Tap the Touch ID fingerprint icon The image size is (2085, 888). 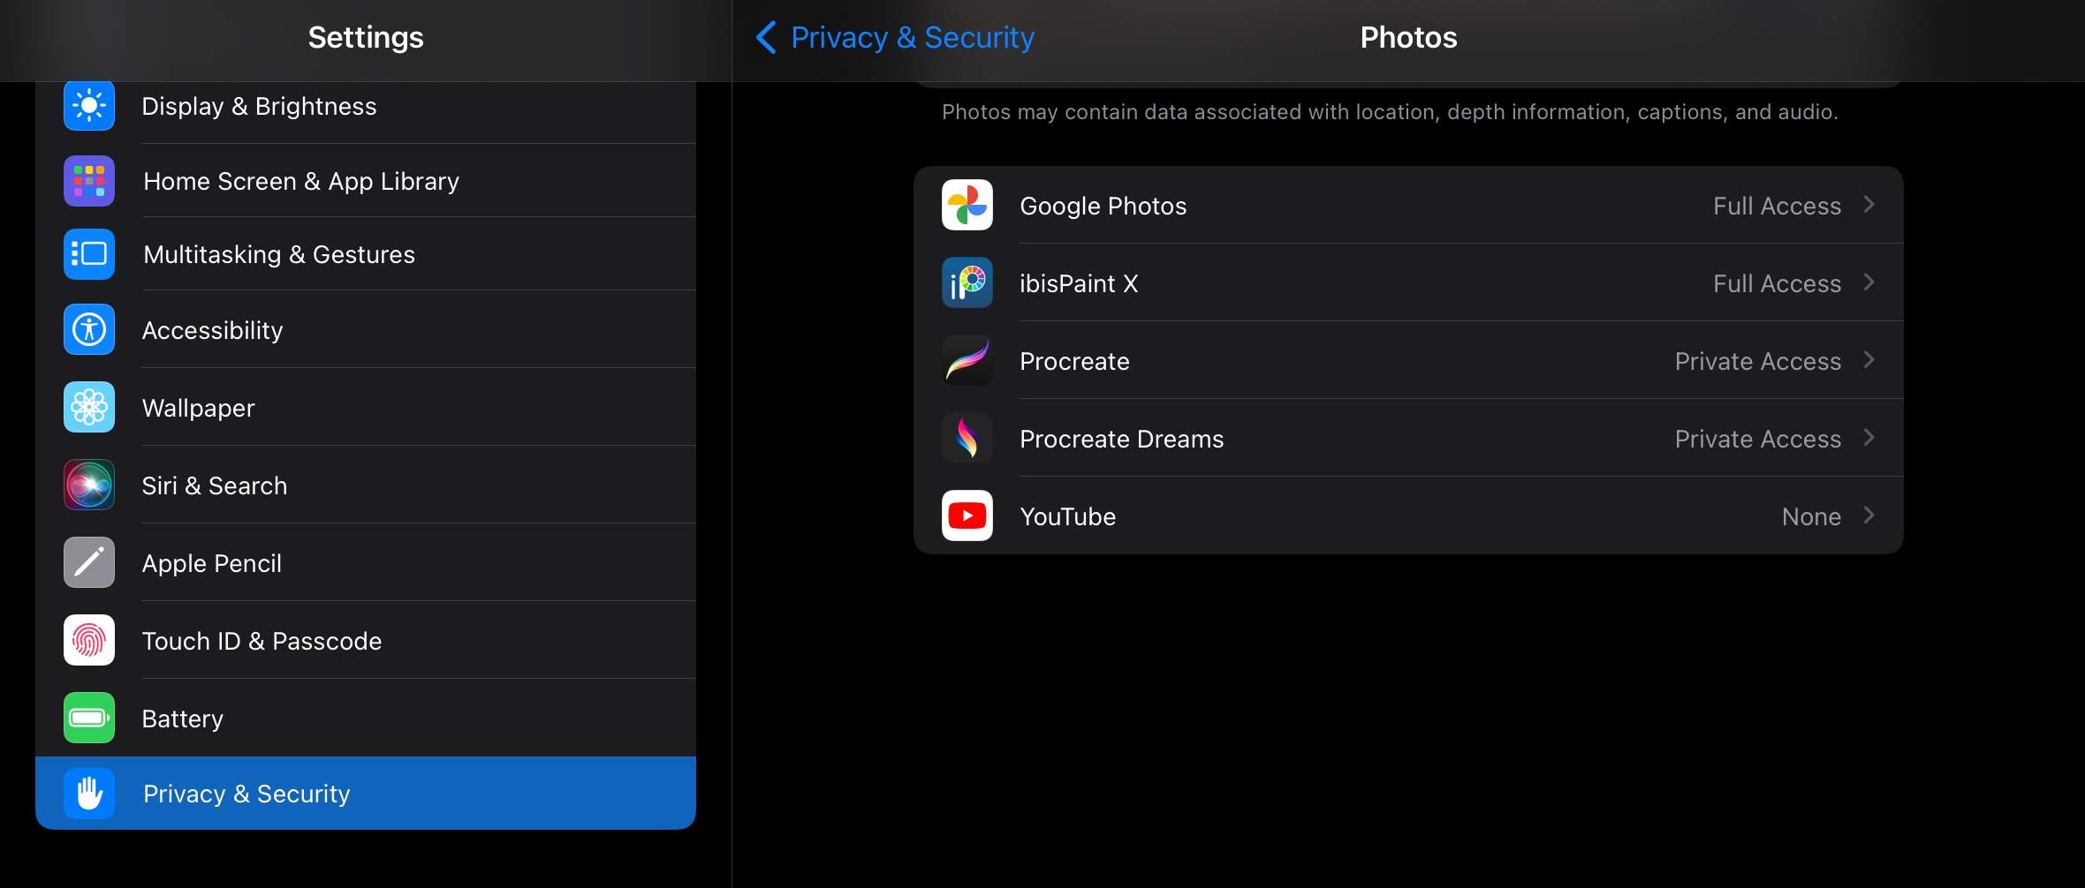point(89,640)
